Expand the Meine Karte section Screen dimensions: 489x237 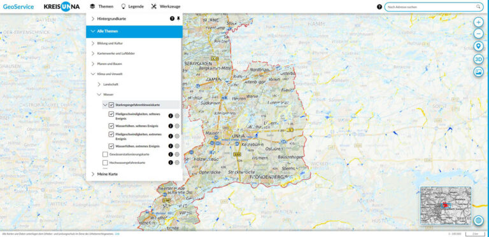pos(93,174)
